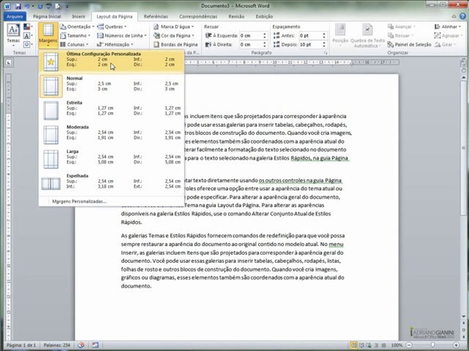This screenshot has width=469, height=351.
Task: Select the Espelhada margin preset
Action: (111, 184)
